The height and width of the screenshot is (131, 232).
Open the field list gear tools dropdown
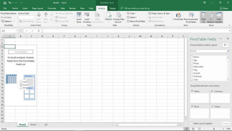[x=226, y=45]
